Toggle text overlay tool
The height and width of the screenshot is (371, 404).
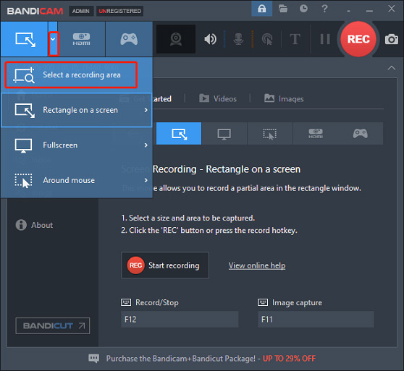coord(295,39)
